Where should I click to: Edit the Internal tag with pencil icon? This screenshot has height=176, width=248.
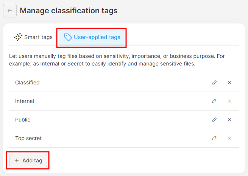[x=214, y=101]
